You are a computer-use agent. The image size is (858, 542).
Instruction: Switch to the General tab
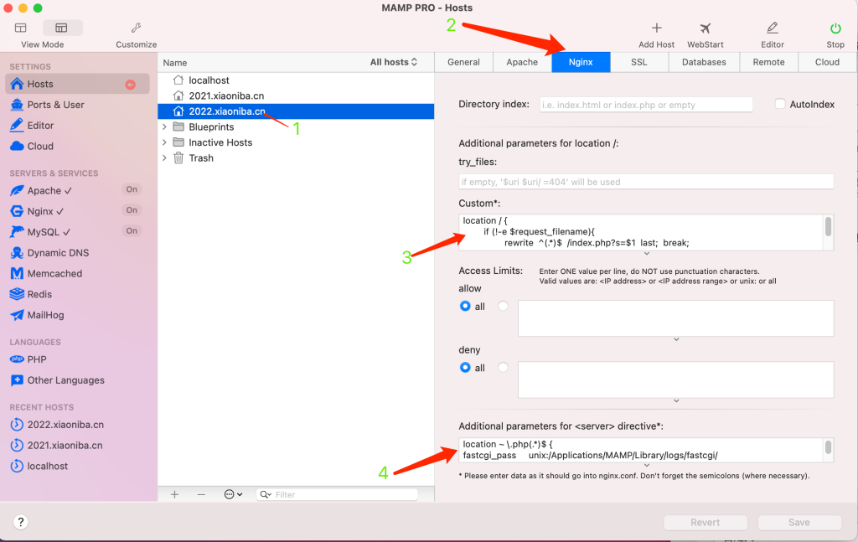(463, 62)
